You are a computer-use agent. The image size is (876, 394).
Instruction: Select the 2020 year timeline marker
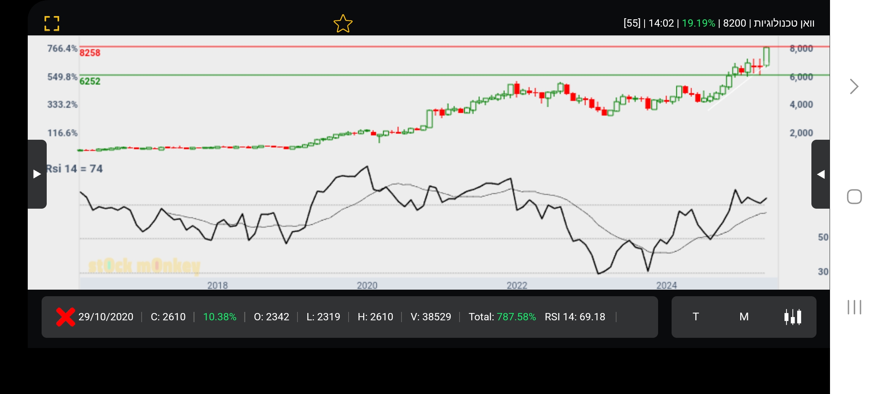[367, 285]
